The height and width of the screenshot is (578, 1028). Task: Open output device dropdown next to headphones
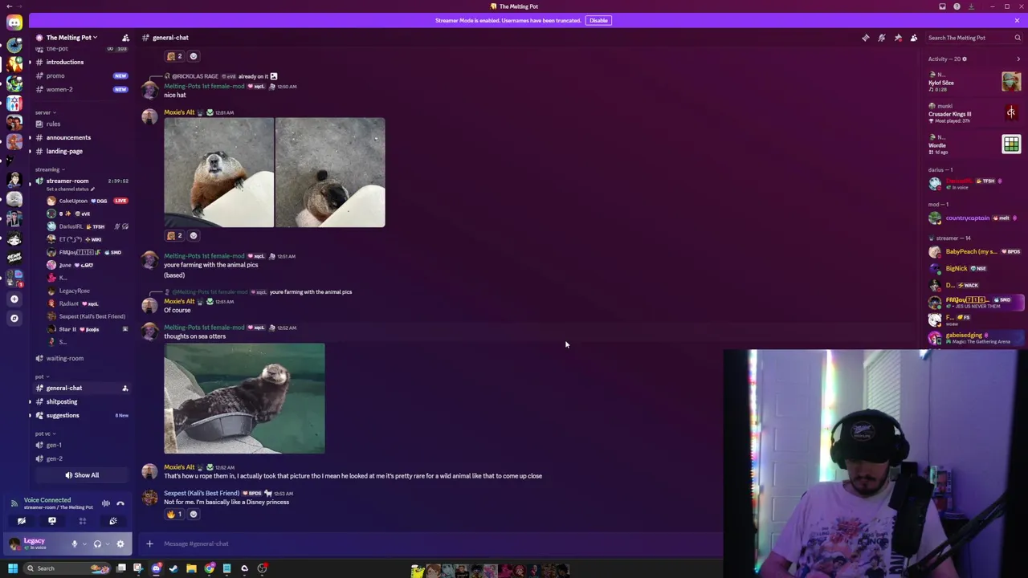tap(106, 544)
